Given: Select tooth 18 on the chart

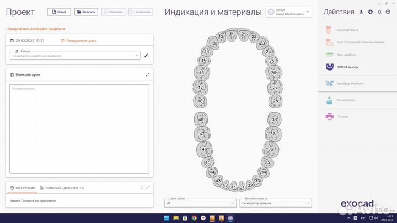Looking at the screenshot, I should (200, 101).
